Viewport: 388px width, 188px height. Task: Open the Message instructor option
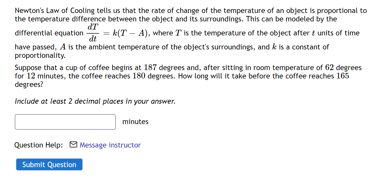tap(110, 145)
